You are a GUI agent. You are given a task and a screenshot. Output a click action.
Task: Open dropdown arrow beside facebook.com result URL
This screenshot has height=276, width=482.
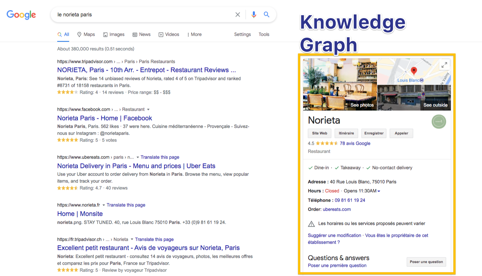(x=148, y=109)
